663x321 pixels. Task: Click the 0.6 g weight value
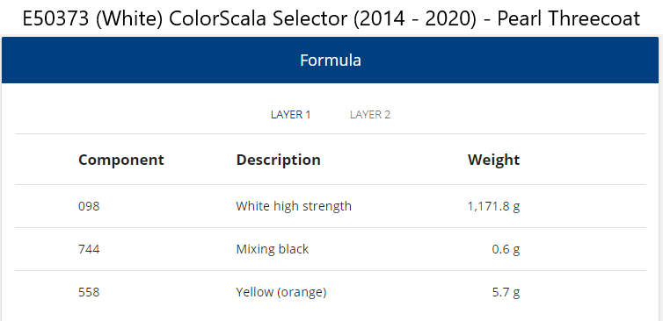pos(506,249)
